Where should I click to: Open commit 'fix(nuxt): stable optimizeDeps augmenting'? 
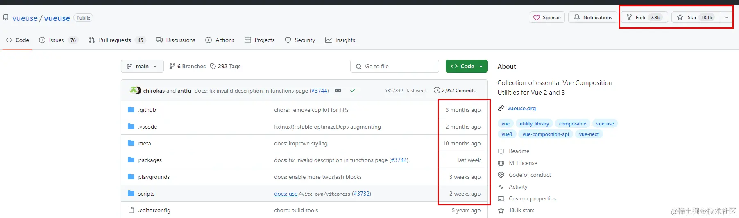[327, 127]
